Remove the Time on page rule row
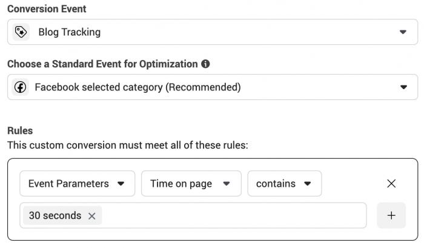424x248 pixels. pyautogui.click(x=391, y=184)
